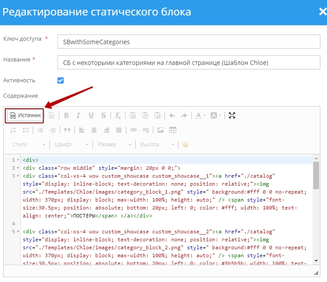Image resolution: width=327 pixels, height=282 pixels.
Task: Click the block quote icon
Action: (x=67, y=130)
